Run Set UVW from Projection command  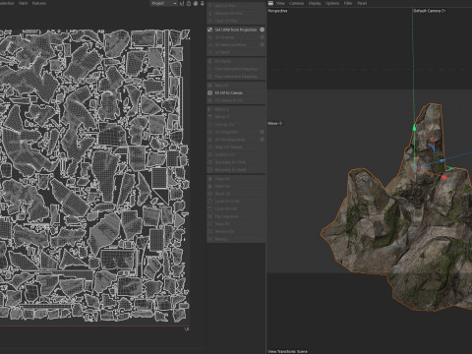pos(236,29)
